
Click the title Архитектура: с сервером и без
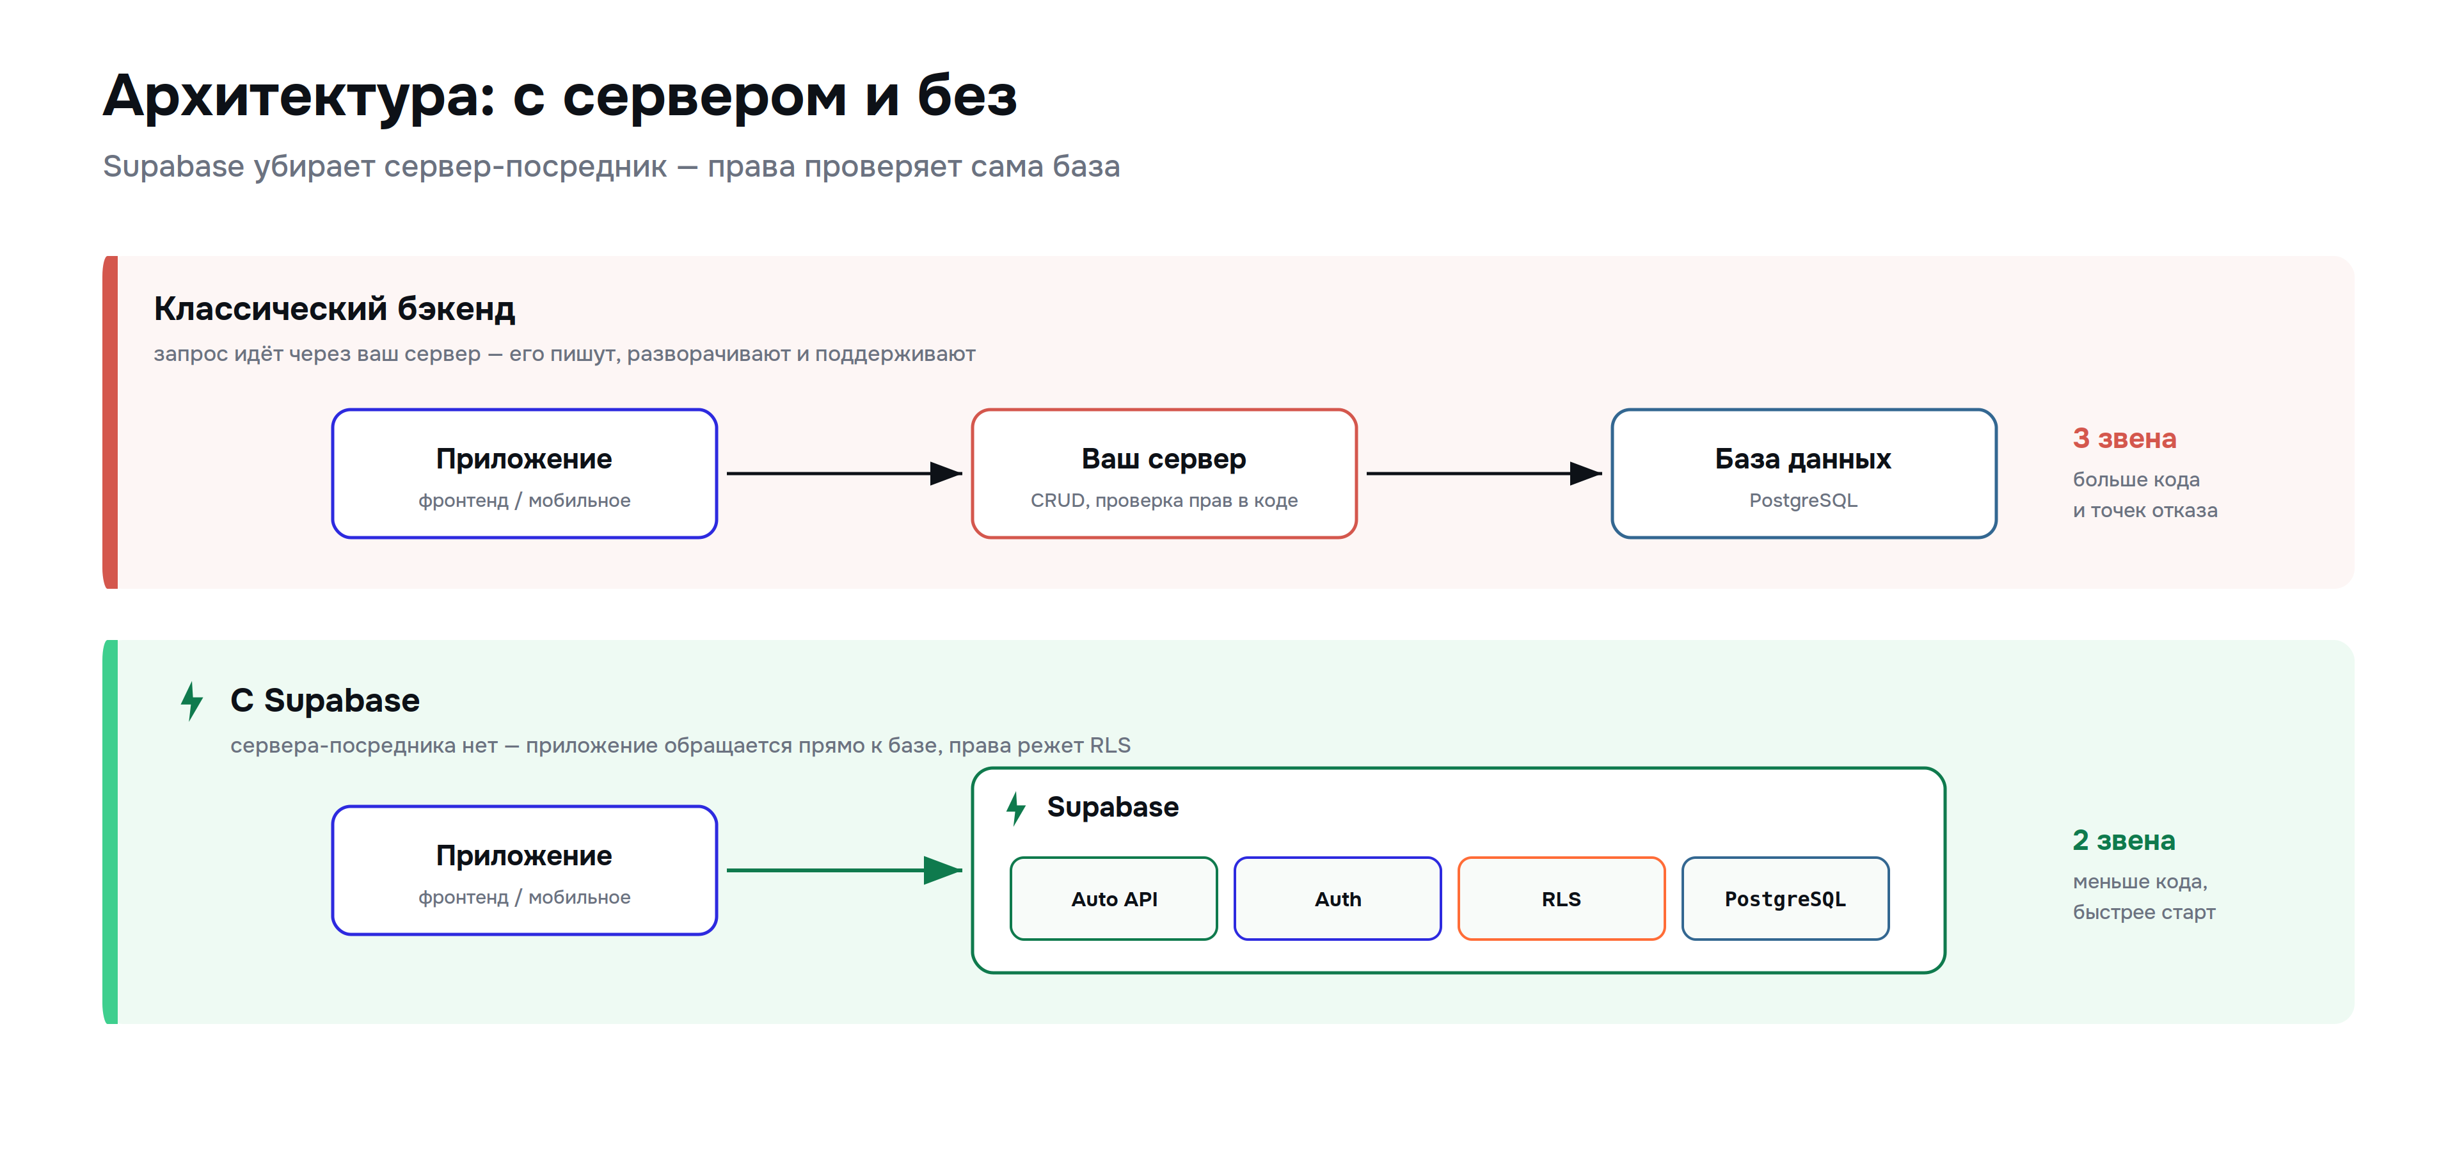click(x=560, y=96)
